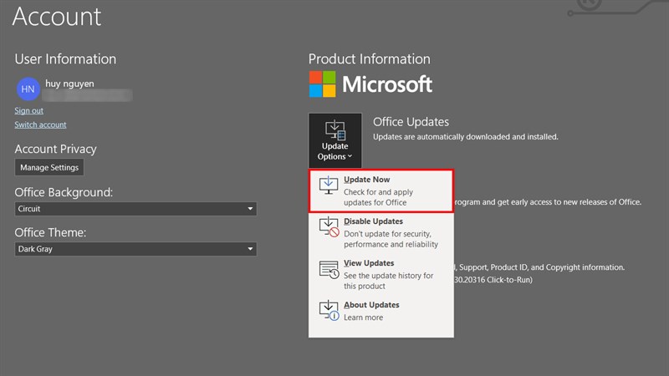669x376 pixels.
Task: Expand the Office Theme Dark Gray dropdown
Action: point(135,249)
